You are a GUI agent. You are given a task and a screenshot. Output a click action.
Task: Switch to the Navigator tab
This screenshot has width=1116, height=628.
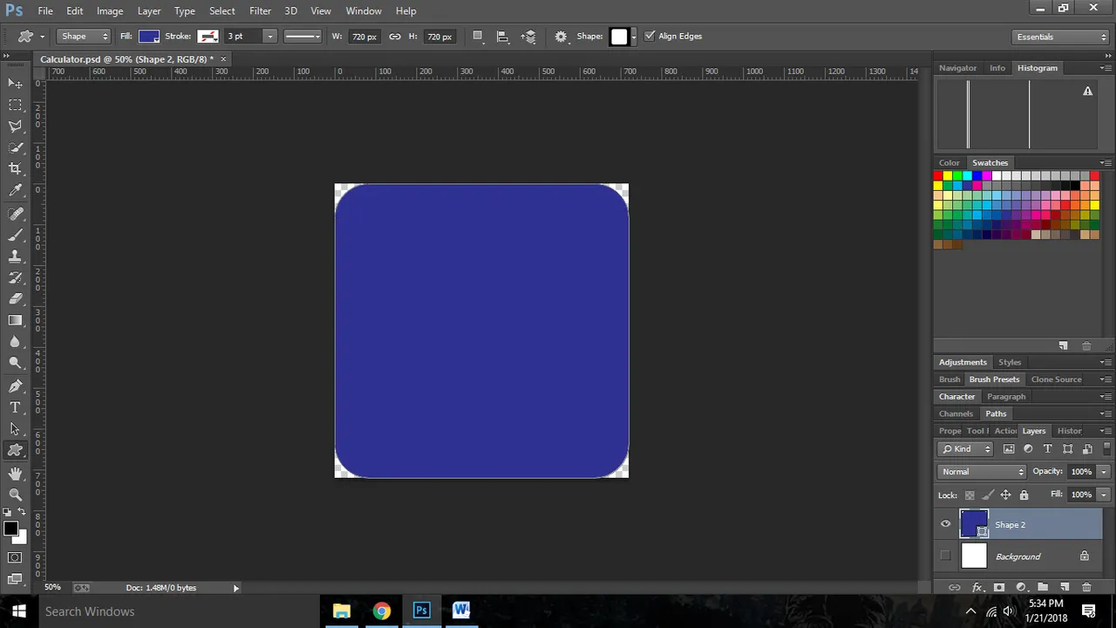pos(957,68)
